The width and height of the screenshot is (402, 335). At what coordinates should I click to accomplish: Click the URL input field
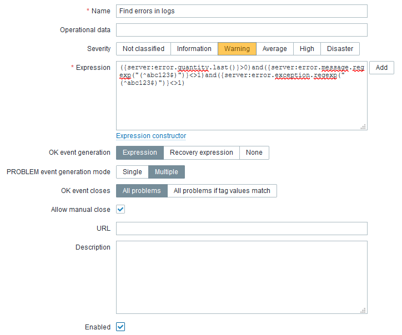[242, 229]
